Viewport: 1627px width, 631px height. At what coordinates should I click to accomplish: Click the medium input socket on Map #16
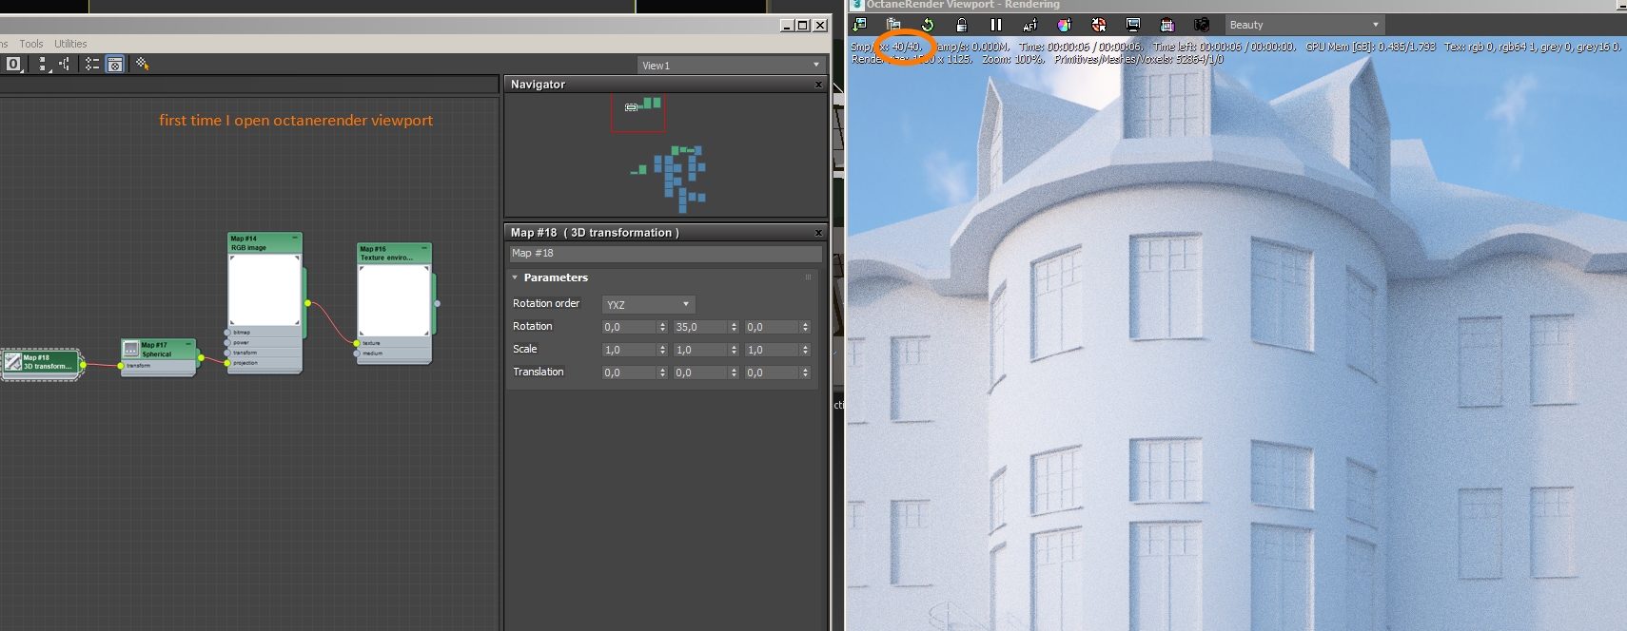coord(357,353)
